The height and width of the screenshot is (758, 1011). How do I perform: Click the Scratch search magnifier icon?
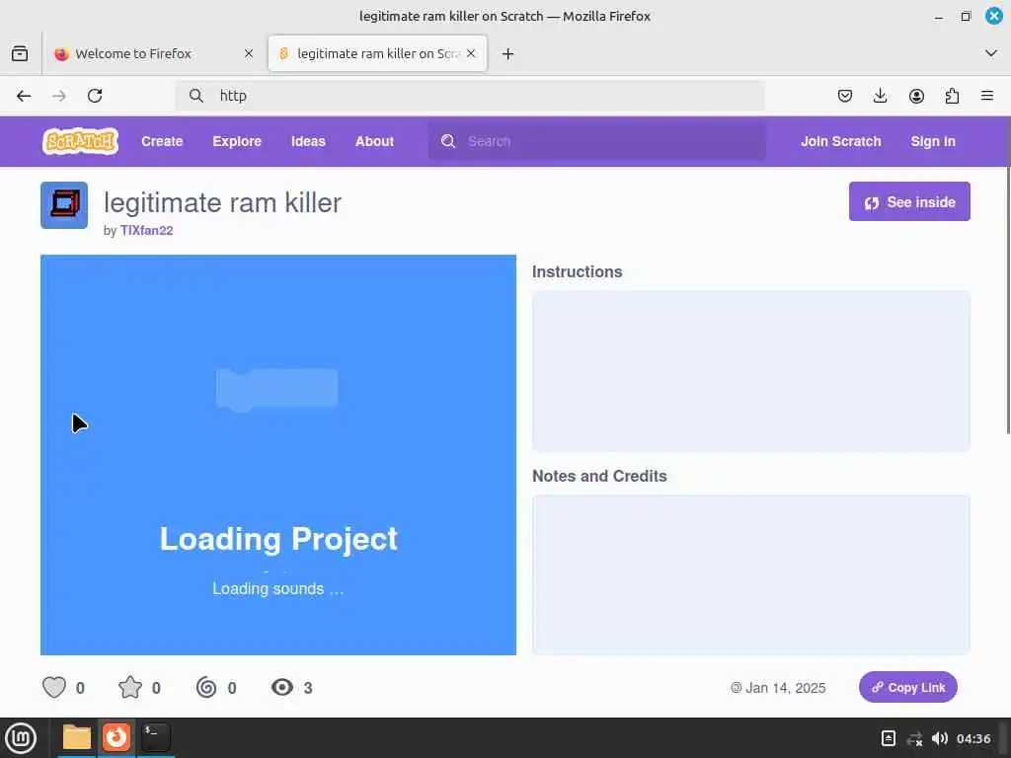(448, 141)
